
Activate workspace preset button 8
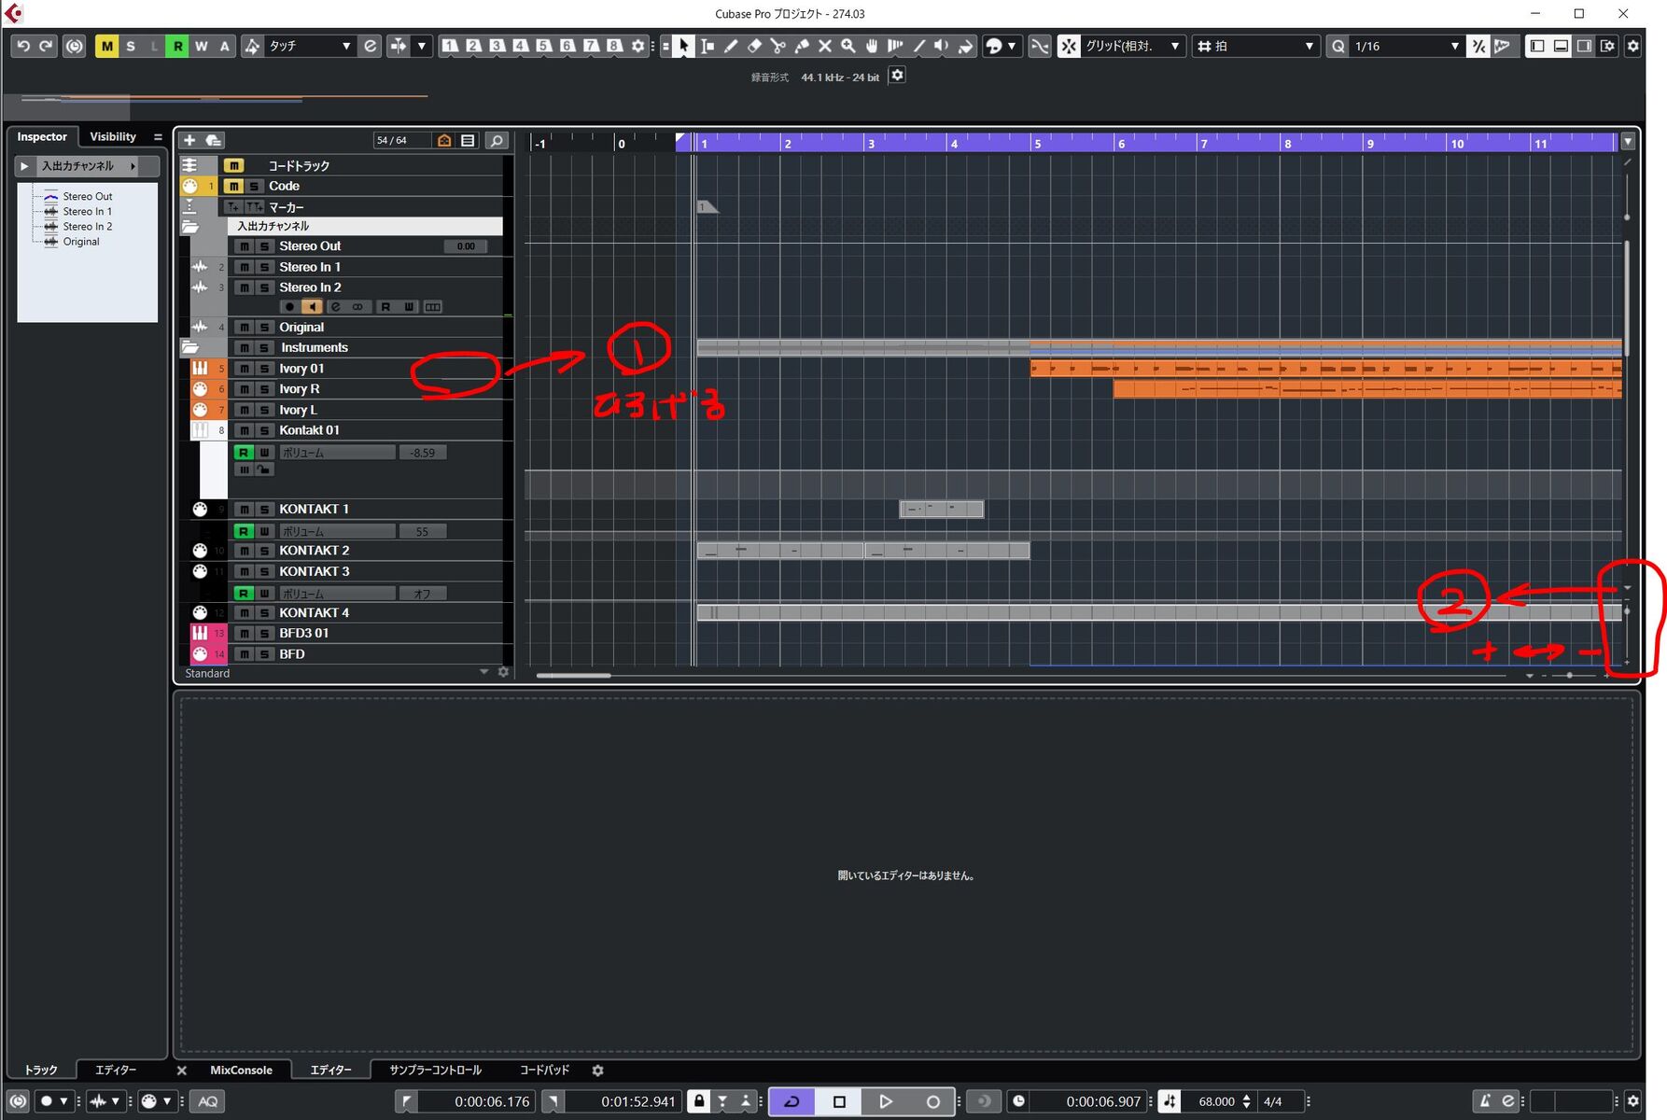(x=614, y=46)
